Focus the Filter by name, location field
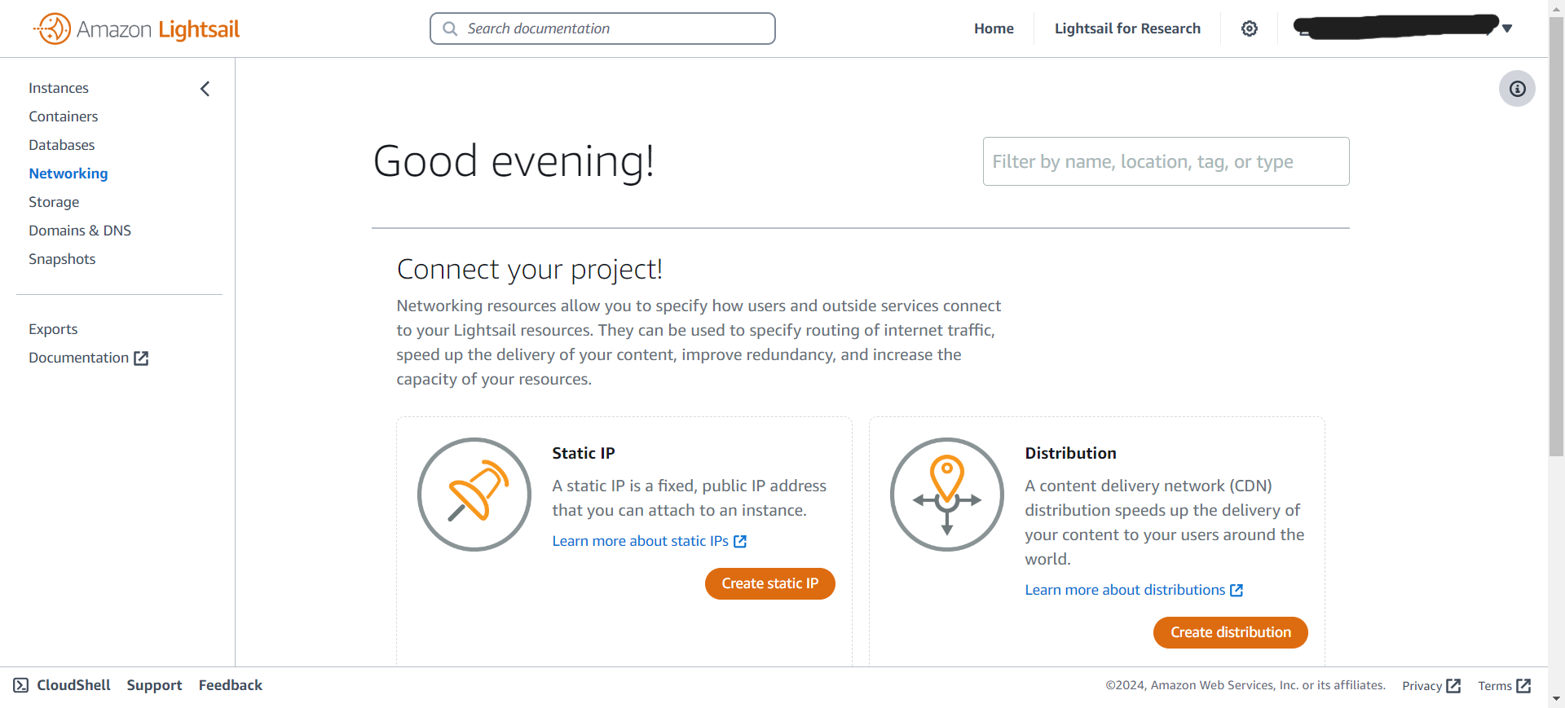The width and height of the screenshot is (1565, 708). click(x=1166, y=161)
